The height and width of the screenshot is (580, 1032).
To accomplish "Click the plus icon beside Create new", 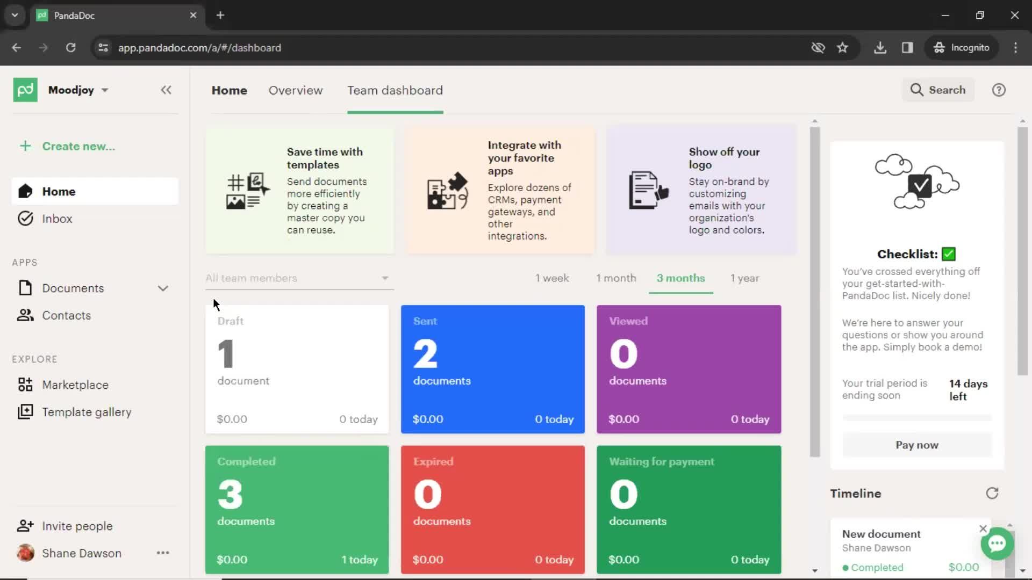I will pos(25,146).
